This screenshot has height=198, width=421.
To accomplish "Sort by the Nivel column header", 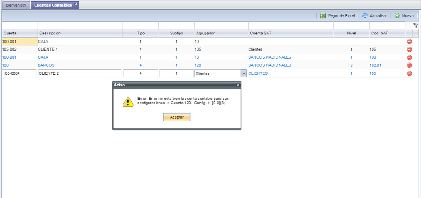I will pyautogui.click(x=351, y=34).
